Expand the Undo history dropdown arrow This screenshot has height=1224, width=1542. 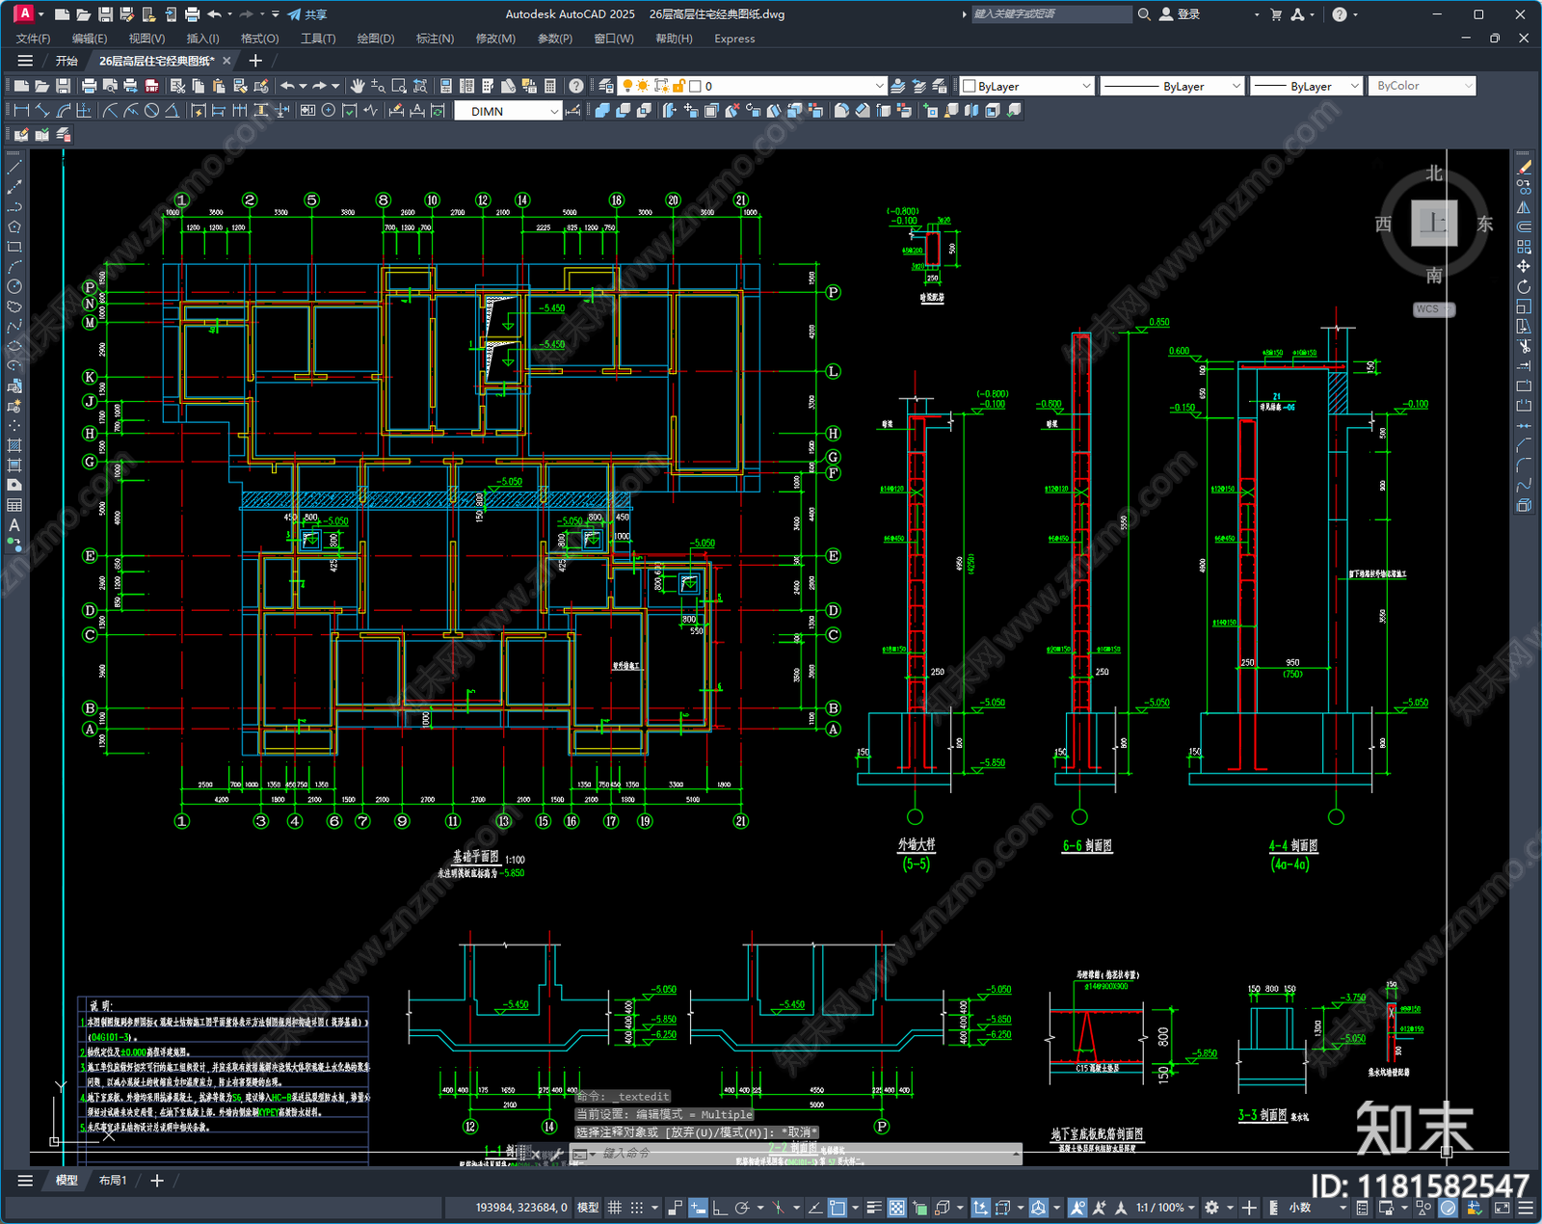[303, 86]
